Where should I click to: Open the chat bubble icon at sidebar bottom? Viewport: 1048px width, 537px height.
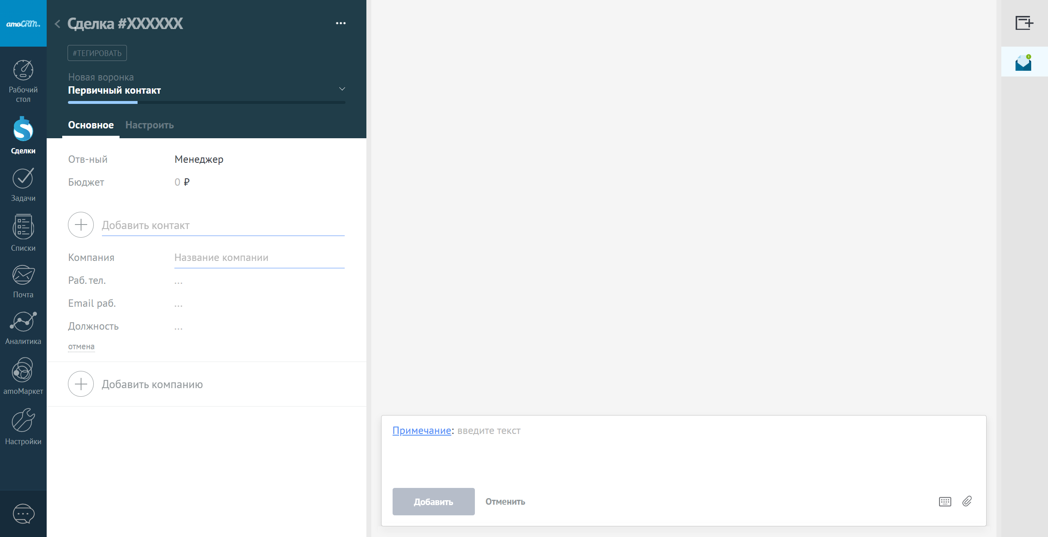(x=23, y=514)
